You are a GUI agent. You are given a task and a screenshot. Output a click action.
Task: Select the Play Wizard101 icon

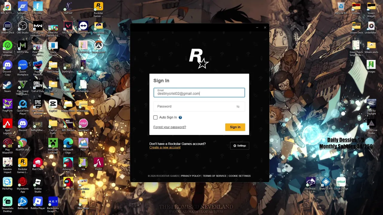coord(7,146)
